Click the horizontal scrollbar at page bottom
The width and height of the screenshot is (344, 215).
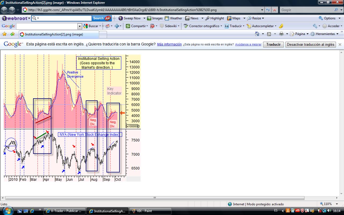(x=155, y=198)
